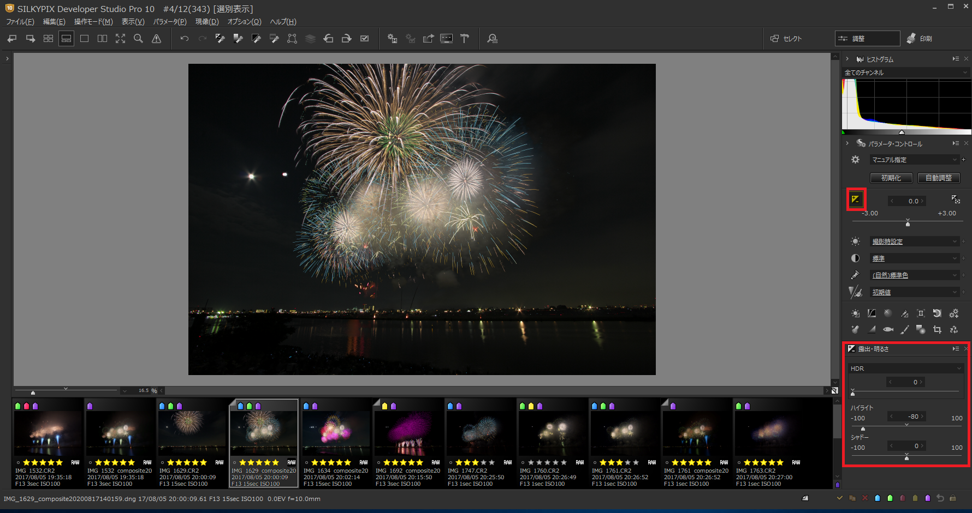This screenshot has width=972, height=513.
Task: Select thumbnail IMG_1692_composite magenta fireworks
Action: point(408,444)
